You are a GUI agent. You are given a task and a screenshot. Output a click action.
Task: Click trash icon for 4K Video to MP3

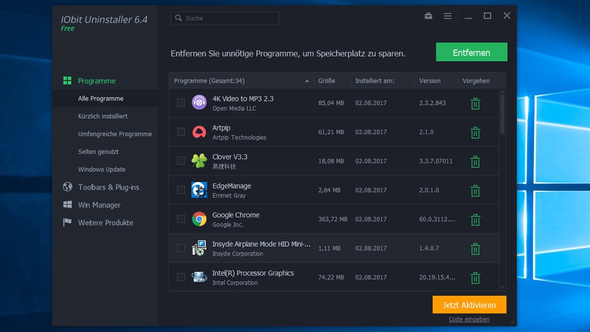coord(475,104)
